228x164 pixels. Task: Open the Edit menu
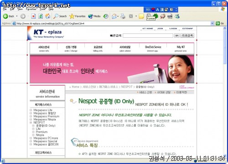[x=12, y=9]
